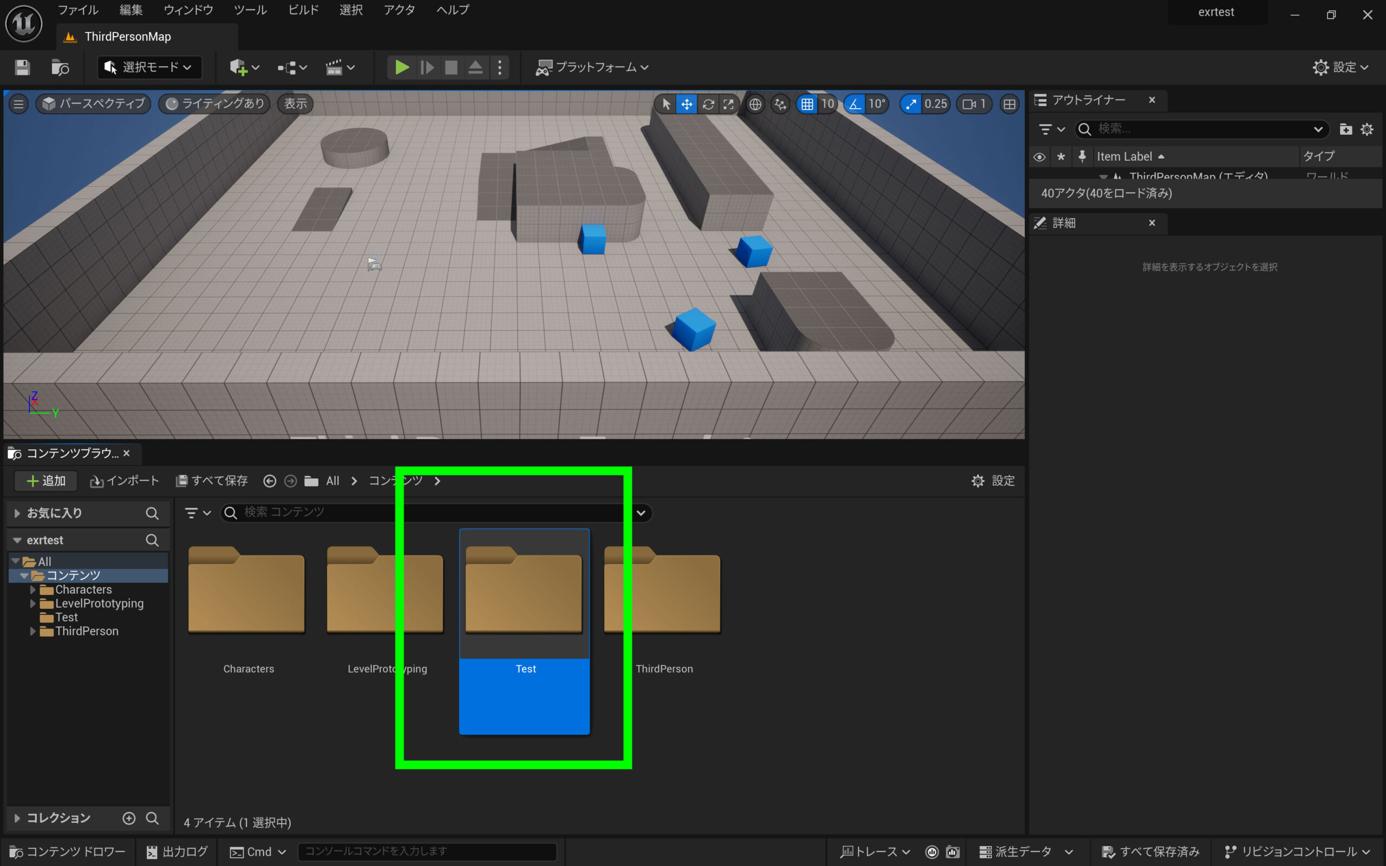Click the Play in editor button
Viewport: 1386px width, 866px height.
tap(402, 68)
